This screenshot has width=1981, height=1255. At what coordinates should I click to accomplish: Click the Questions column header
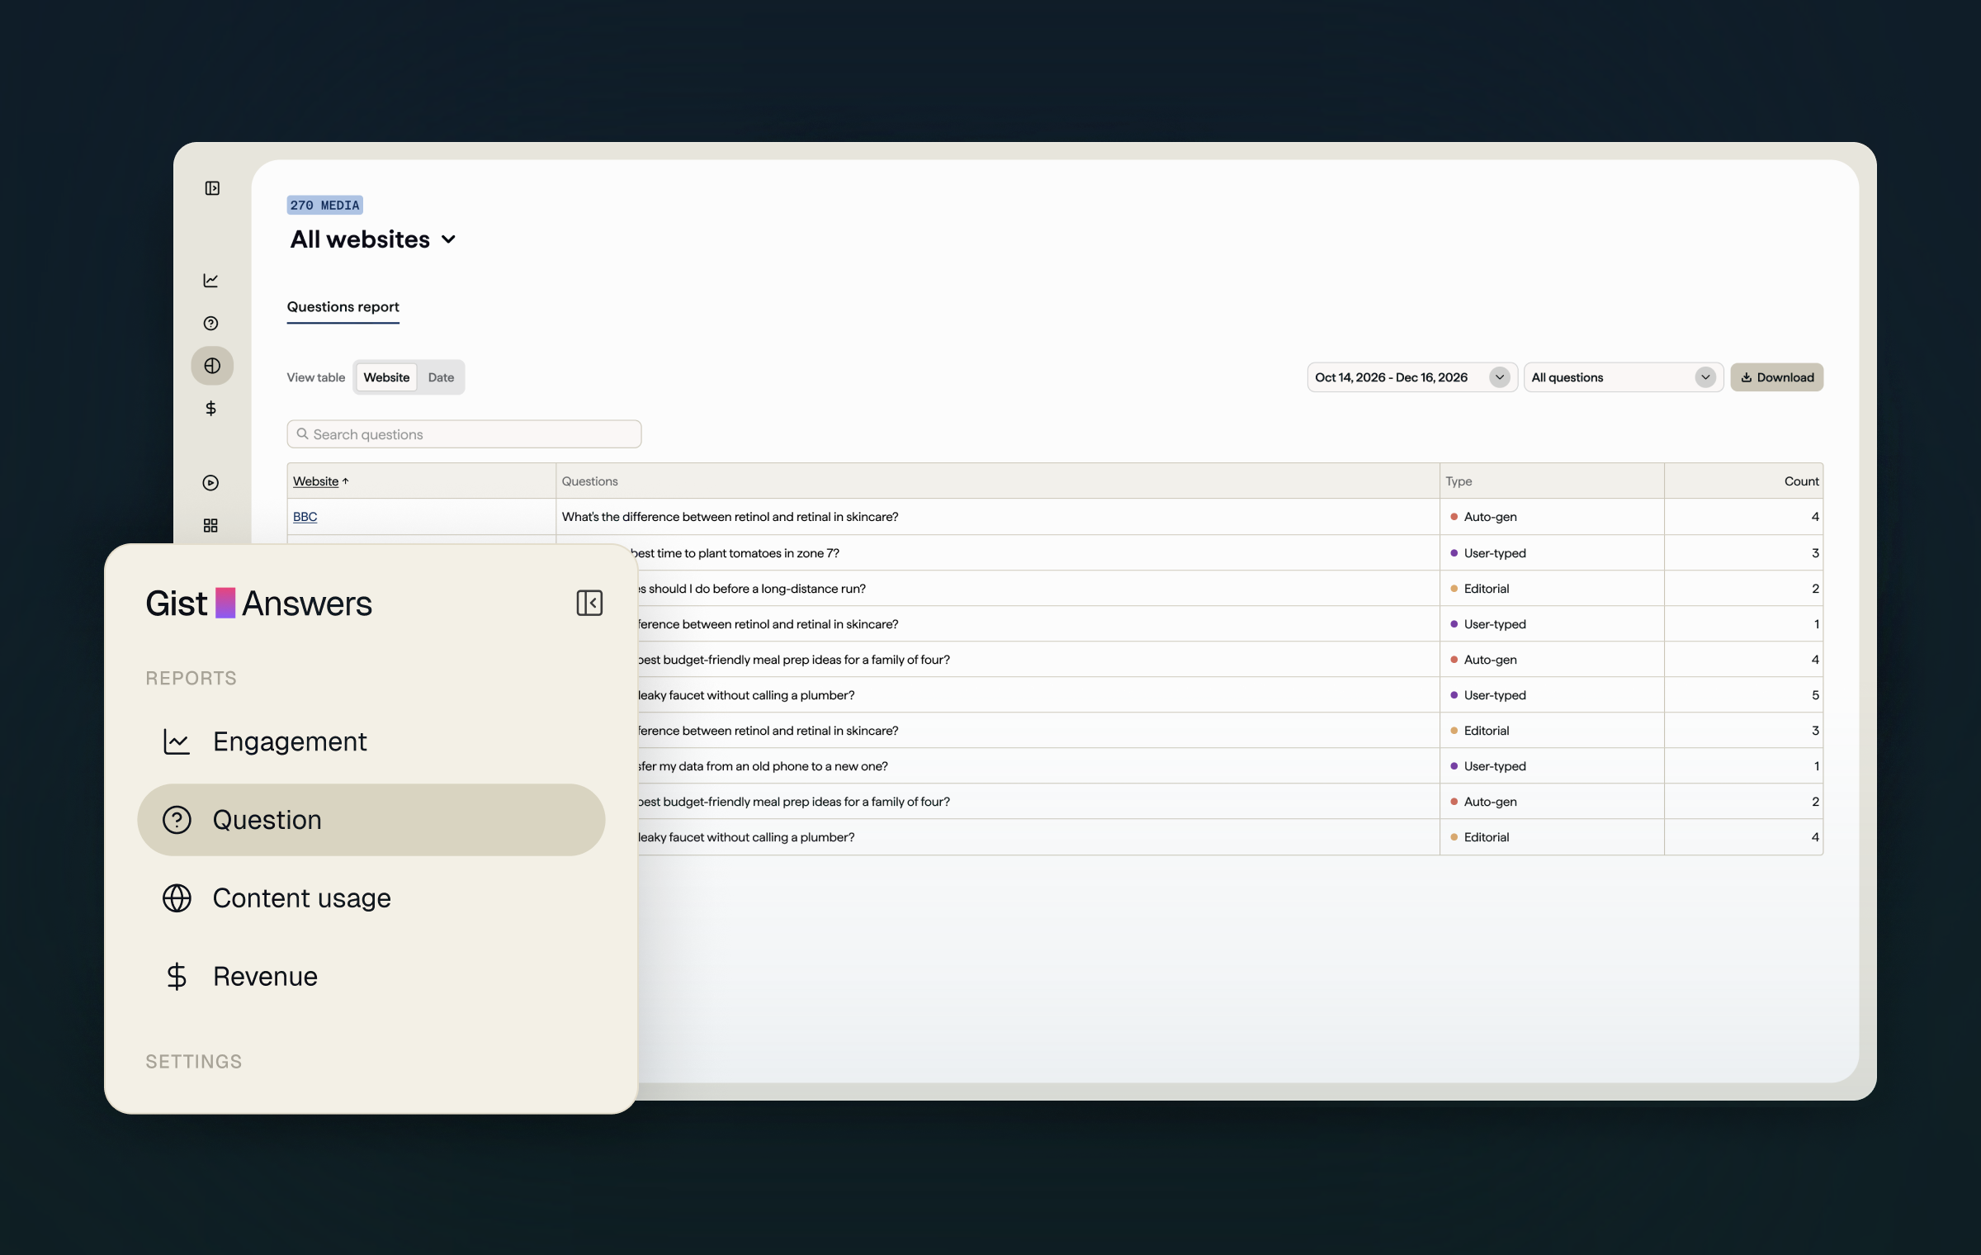[589, 481]
